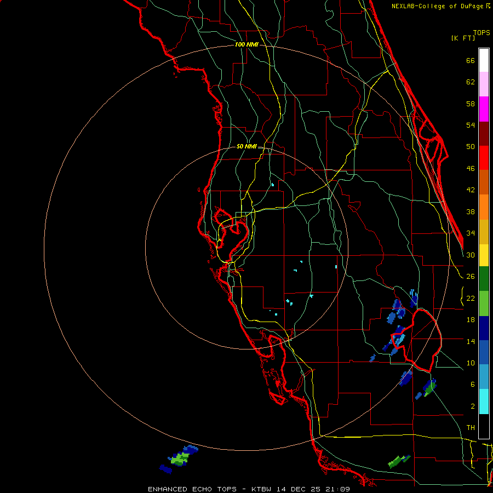Click the 34 value on the scale
The image size is (493, 493).
pos(471,233)
